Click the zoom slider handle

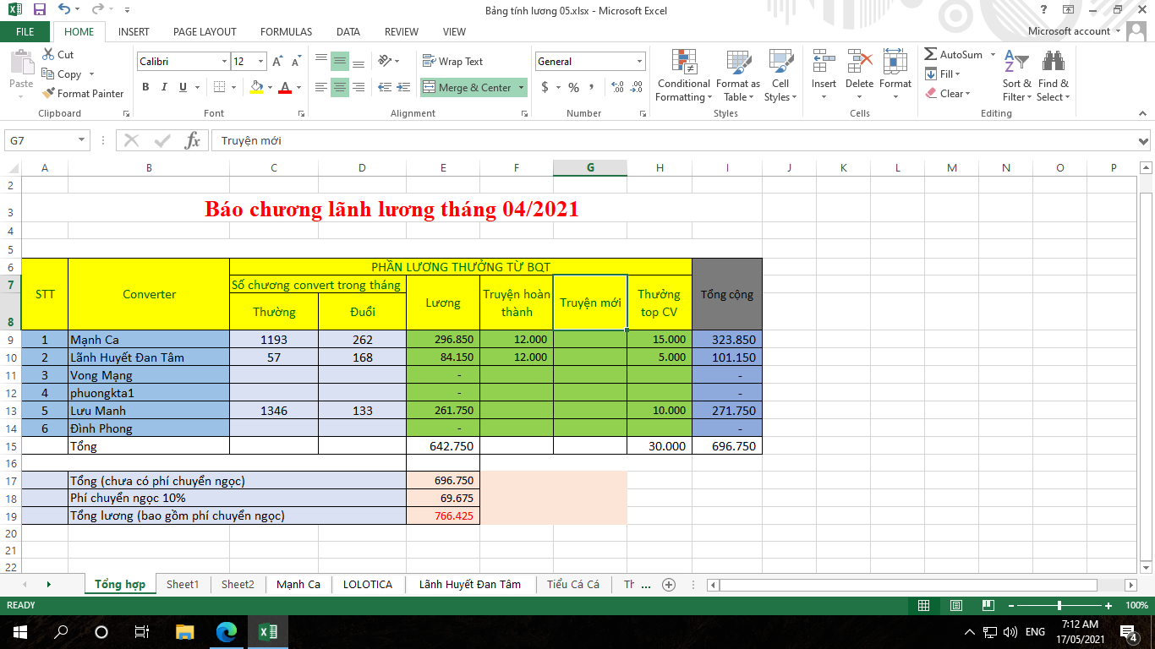pyautogui.click(x=1059, y=606)
